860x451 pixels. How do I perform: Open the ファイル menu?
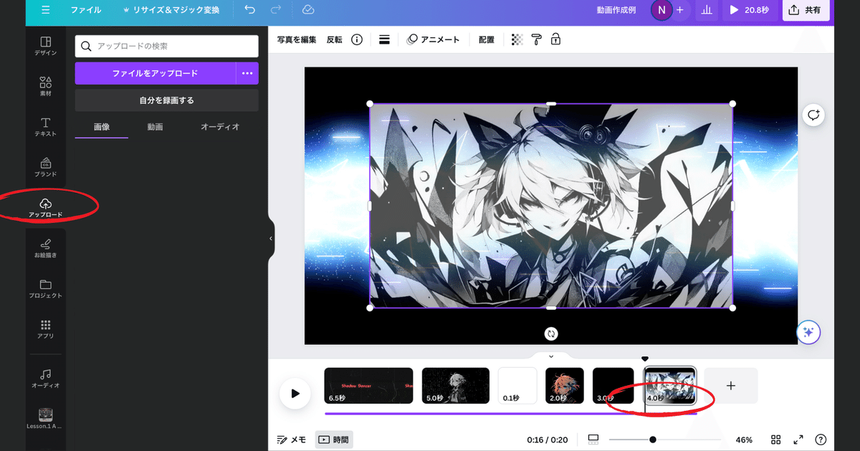click(86, 10)
